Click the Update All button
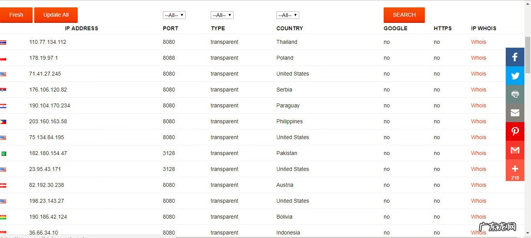This screenshot has height=238, width=531. (x=56, y=15)
